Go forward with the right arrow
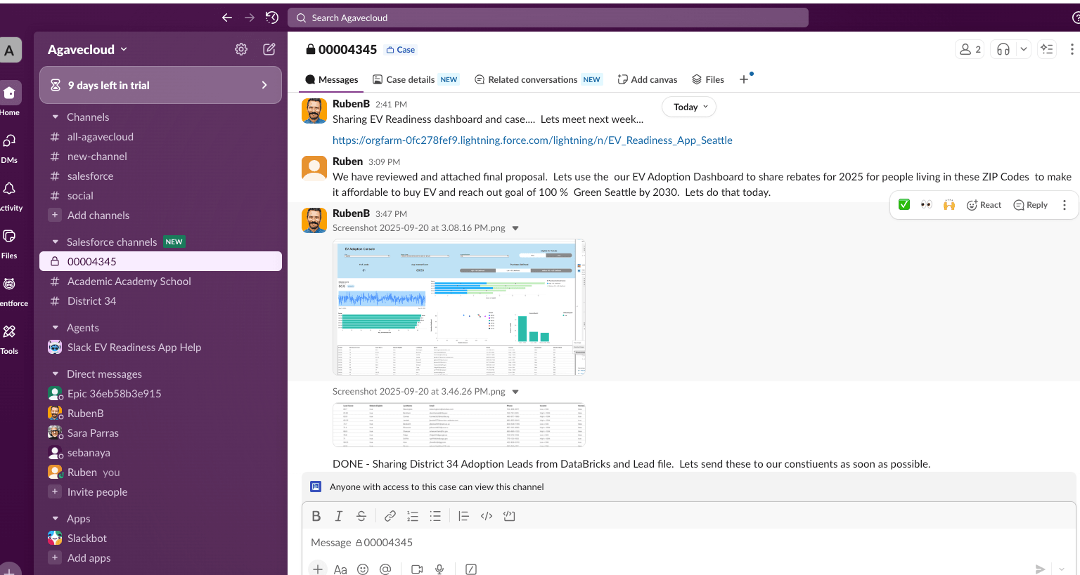Image resolution: width=1080 pixels, height=575 pixels. tap(249, 18)
